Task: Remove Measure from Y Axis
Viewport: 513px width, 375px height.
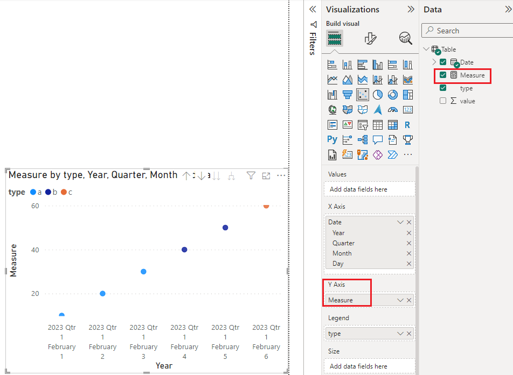Action: (x=409, y=300)
